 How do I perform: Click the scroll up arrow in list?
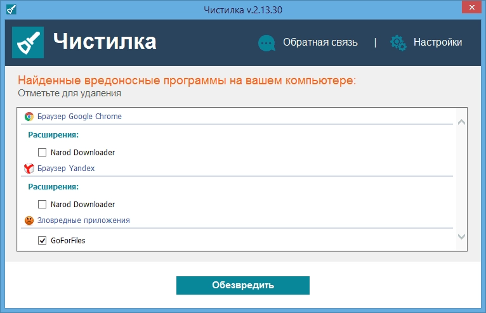(461, 122)
